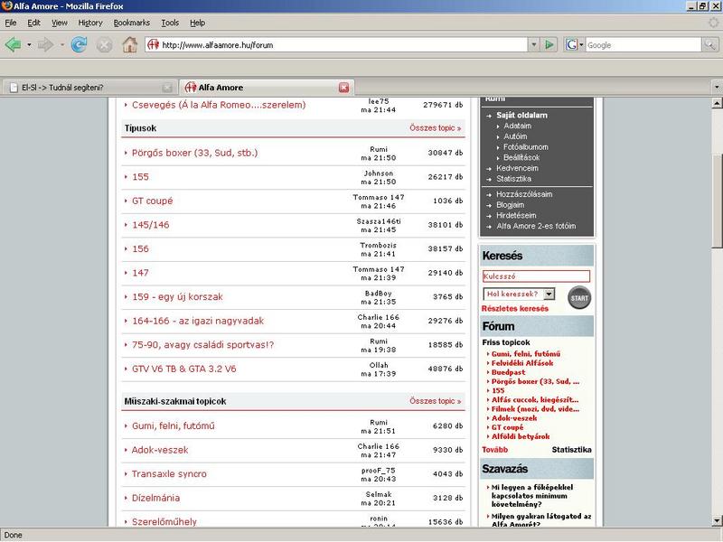
Task: Click the Tovább link under Friss topicok
Action: pos(494,450)
